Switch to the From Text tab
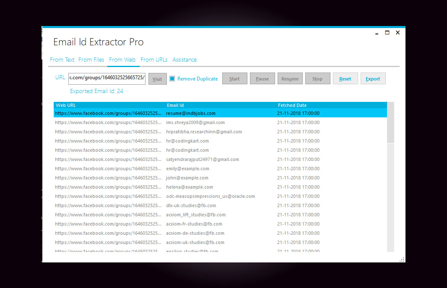Screen dimensions: 447x288 (62, 60)
